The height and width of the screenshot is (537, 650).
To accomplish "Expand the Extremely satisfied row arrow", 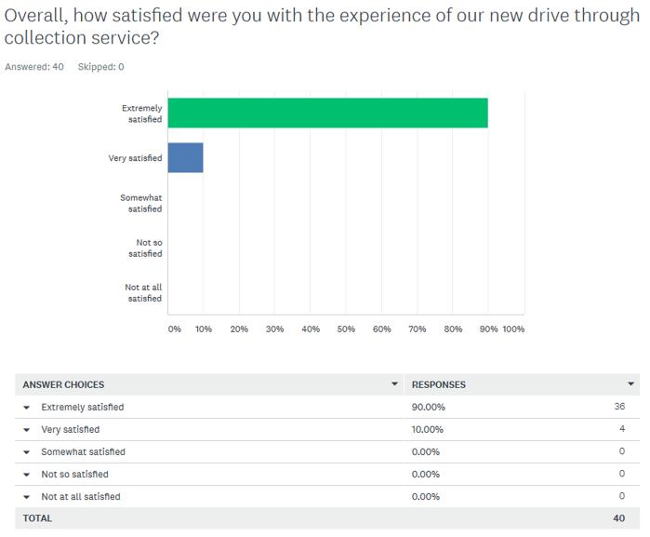I will tap(27, 408).
